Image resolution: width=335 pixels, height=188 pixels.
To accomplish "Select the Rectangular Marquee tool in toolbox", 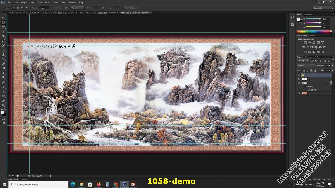I will [x=3, y=22].
